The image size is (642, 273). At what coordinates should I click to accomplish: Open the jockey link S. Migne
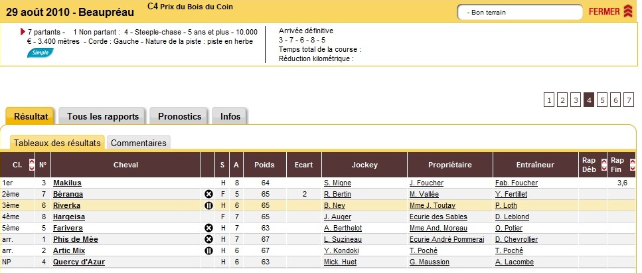337,183
